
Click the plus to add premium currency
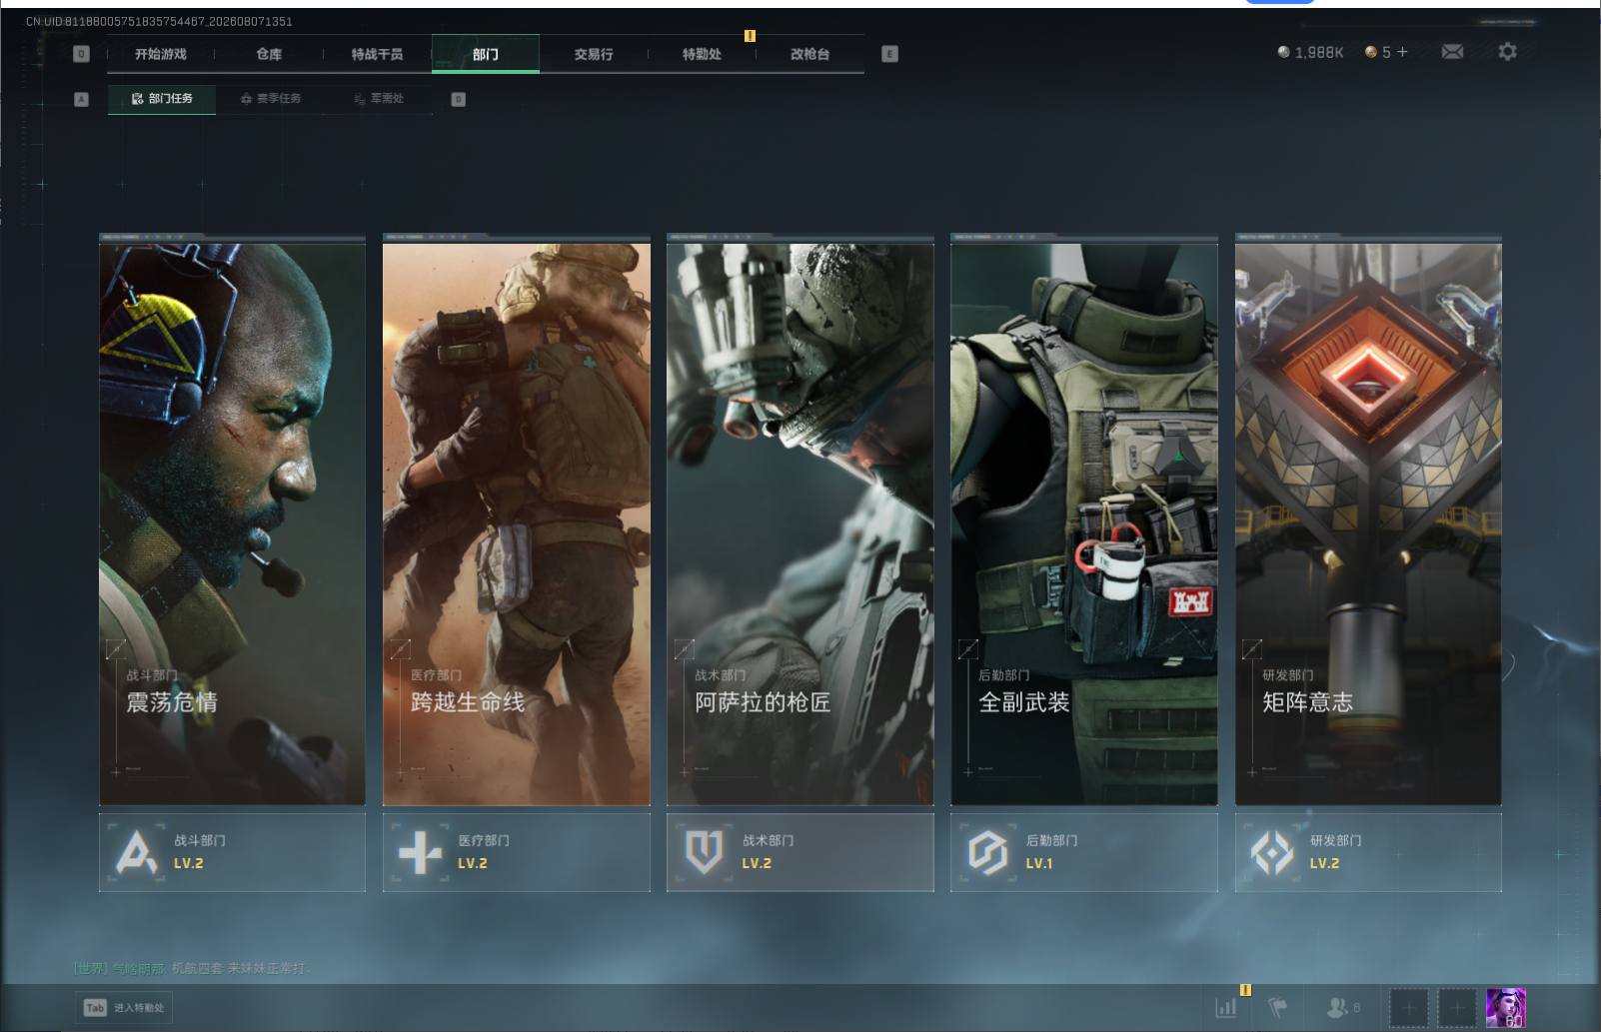click(1402, 52)
